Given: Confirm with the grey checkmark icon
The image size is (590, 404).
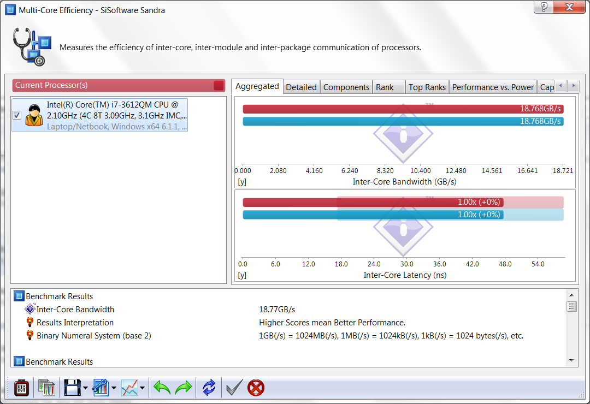Looking at the screenshot, I should tap(234, 388).
